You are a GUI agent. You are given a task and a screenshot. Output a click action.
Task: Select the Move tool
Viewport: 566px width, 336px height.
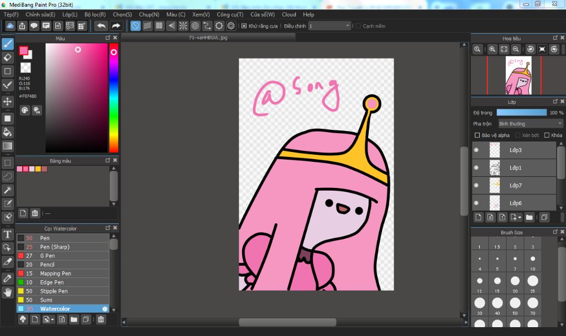pos(8,102)
